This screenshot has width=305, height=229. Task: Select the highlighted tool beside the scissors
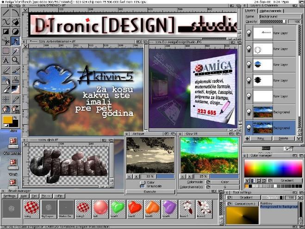(16, 41)
